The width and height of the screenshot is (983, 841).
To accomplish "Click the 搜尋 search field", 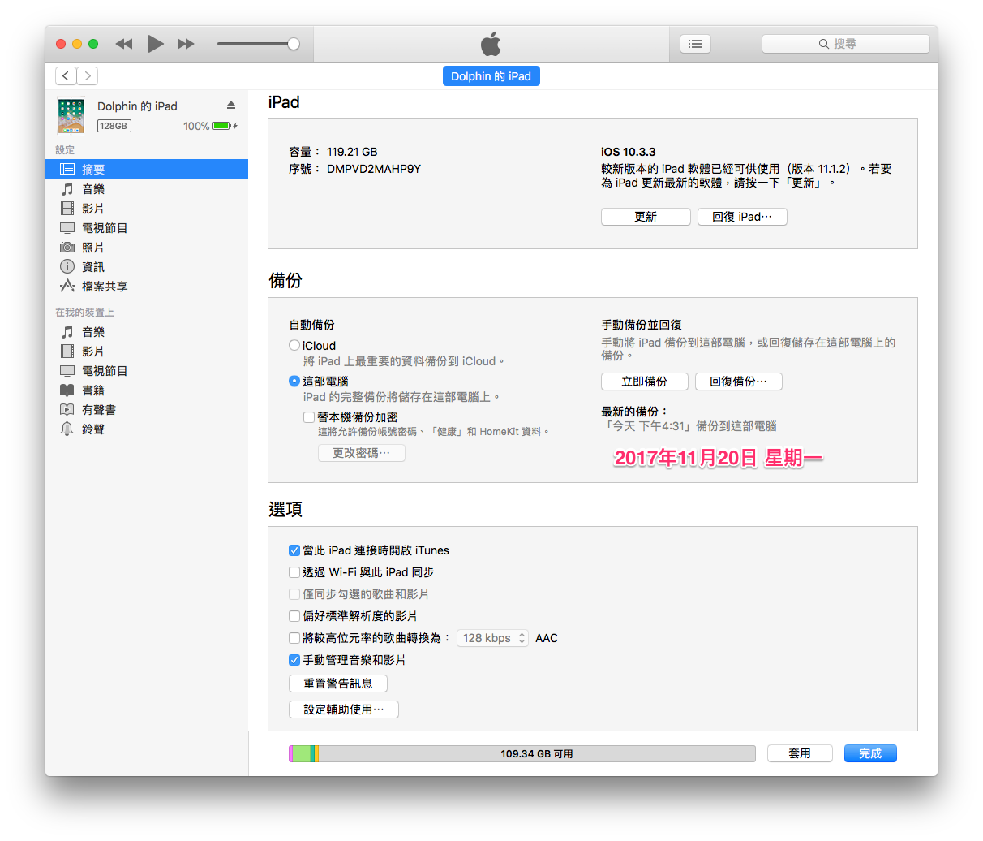I will pos(845,44).
